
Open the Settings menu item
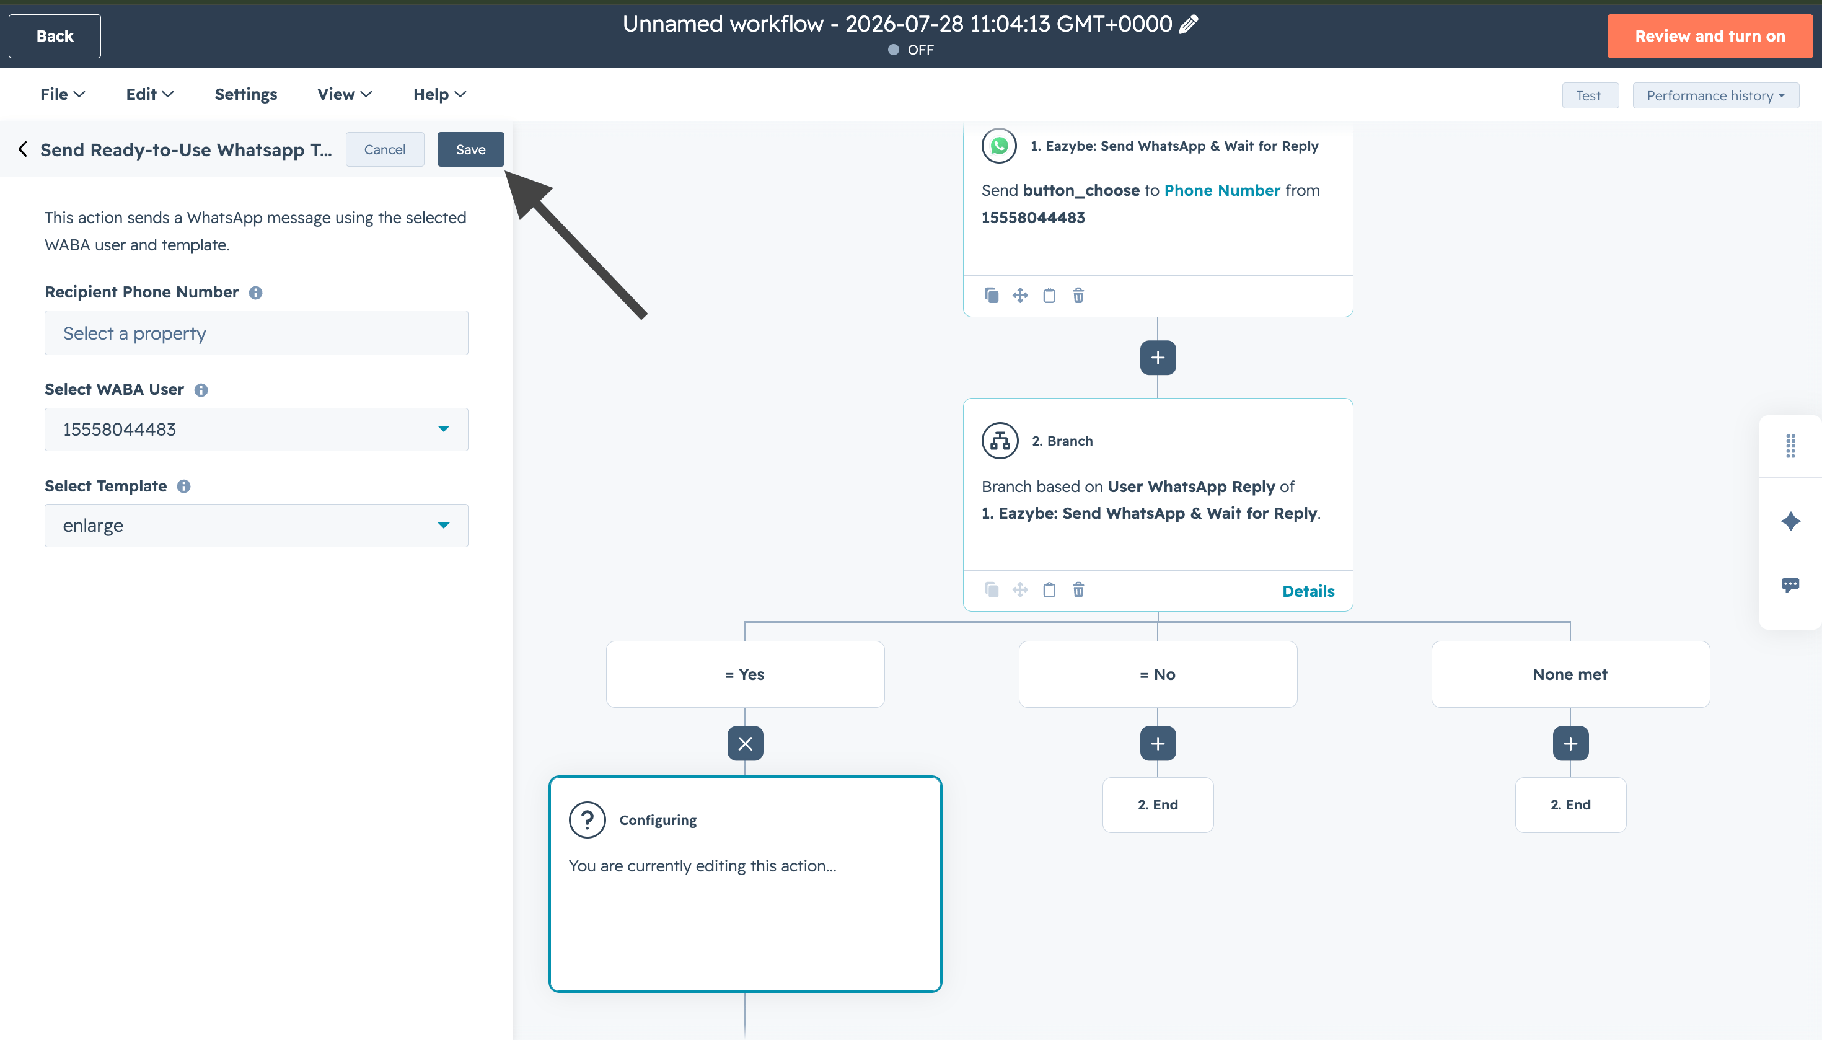(245, 94)
